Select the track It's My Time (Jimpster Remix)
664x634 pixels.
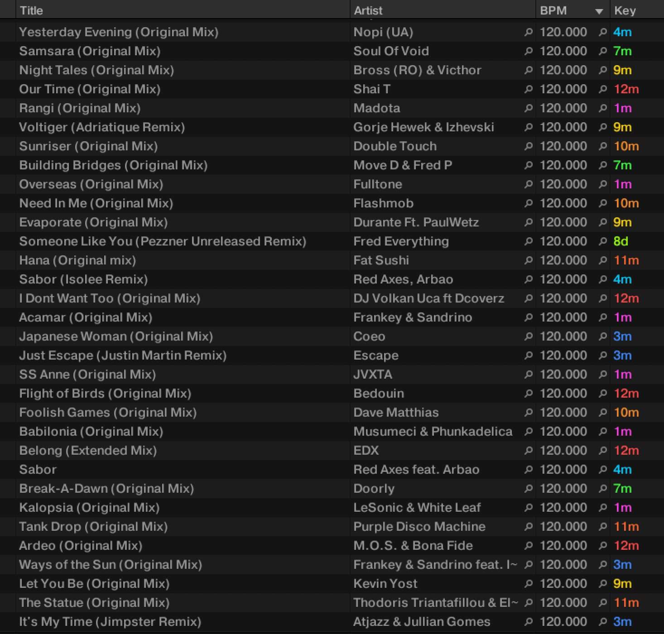point(110,622)
